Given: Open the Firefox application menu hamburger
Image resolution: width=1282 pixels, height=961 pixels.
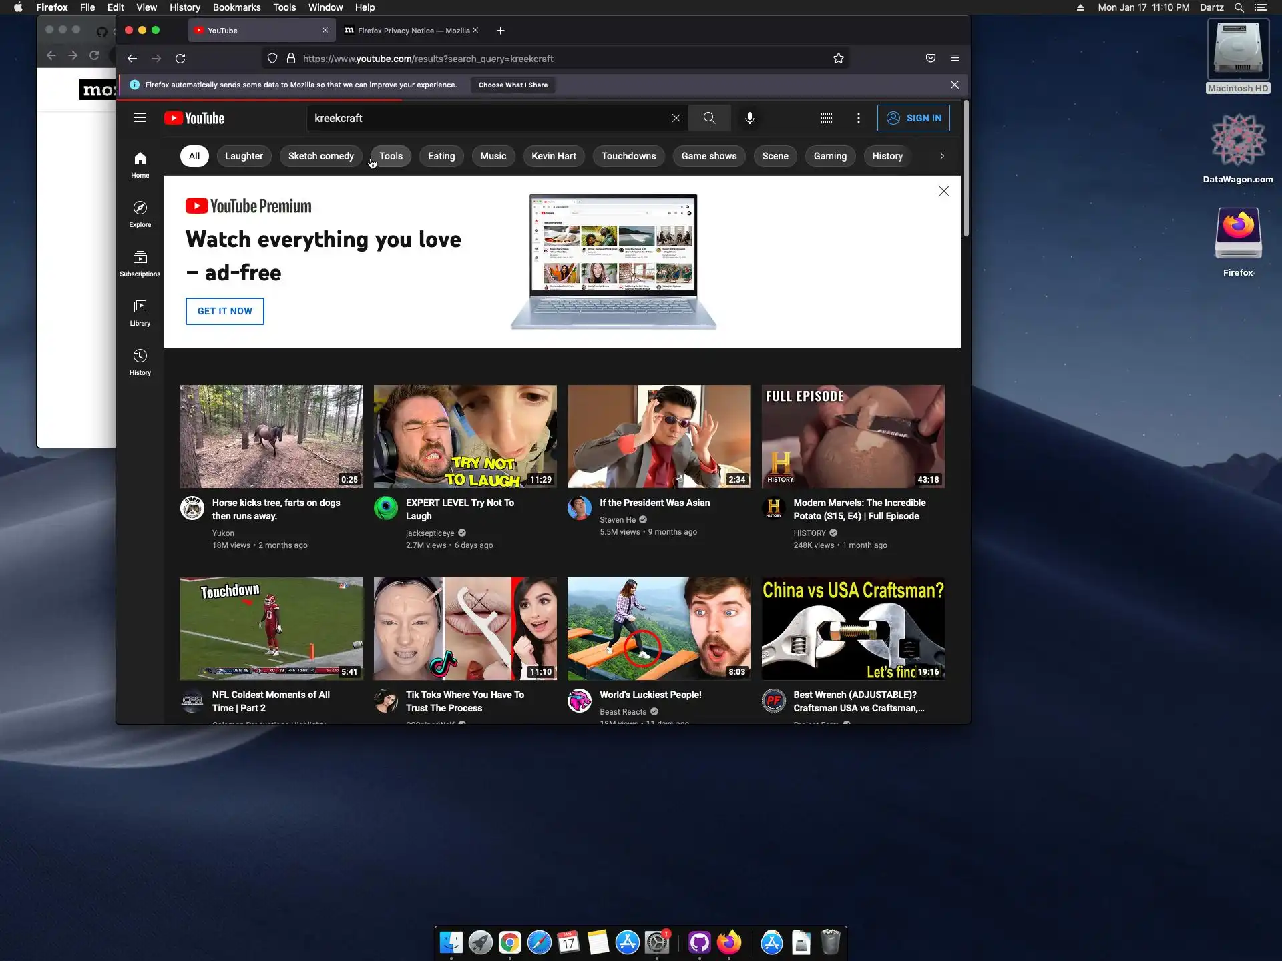Looking at the screenshot, I should [954, 59].
